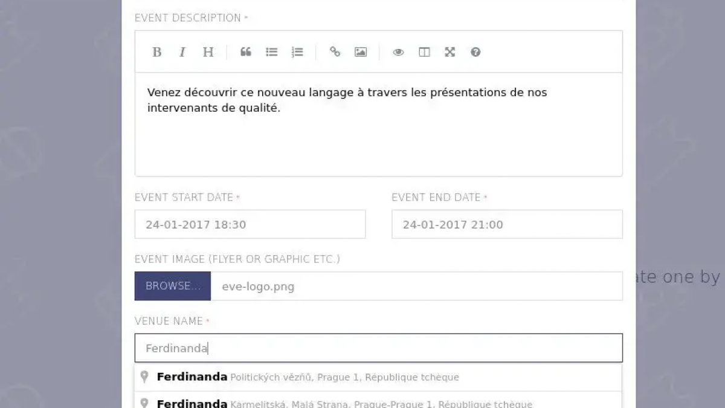Viewport: 725px width, 408px height.
Task: Create a bulleted list in editor
Action: [272, 52]
